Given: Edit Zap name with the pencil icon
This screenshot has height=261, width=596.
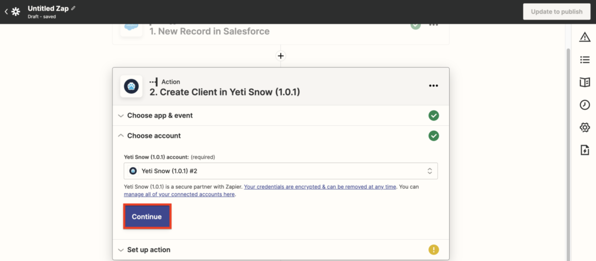Looking at the screenshot, I should click(73, 8).
